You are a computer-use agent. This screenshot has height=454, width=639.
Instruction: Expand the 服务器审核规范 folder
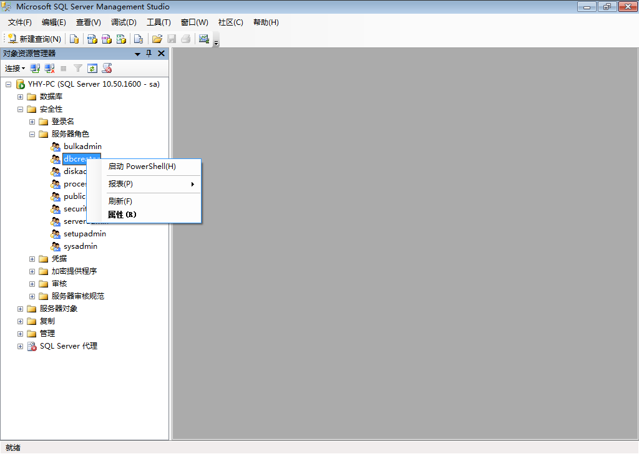pos(32,296)
